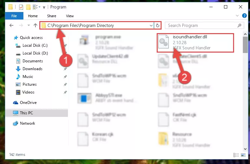250x164 pixels.
Task: Expand the ribbon with the chevron
Action: (x=237, y=16)
